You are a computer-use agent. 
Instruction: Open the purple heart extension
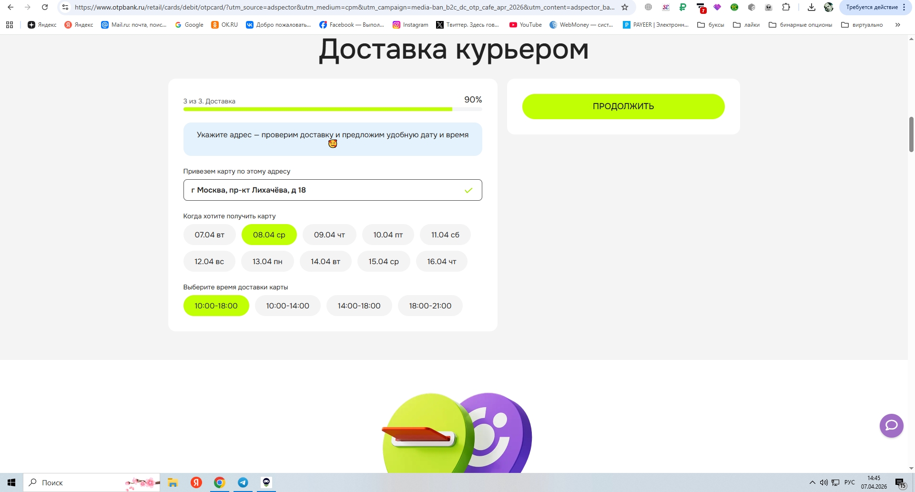click(x=717, y=7)
